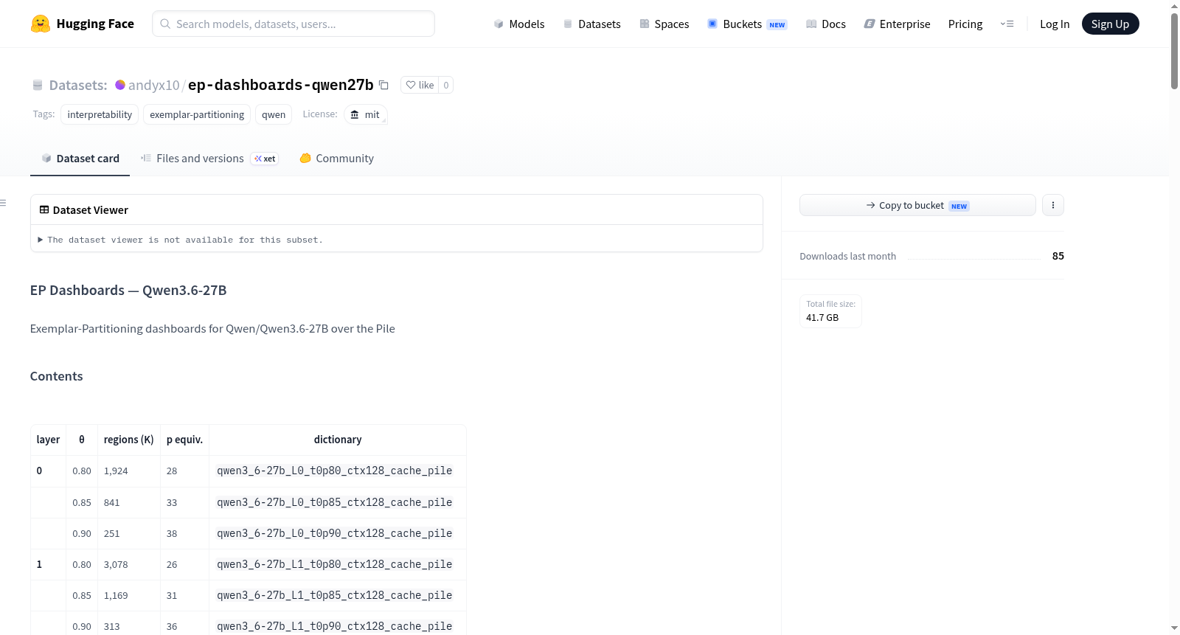Click the downloads value '85'
Image resolution: width=1180 pixels, height=635 pixels.
point(1058,256)
